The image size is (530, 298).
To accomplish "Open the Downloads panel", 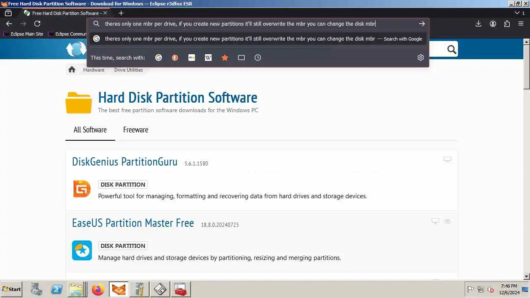I will pyautogui.click(x=478, y=24).
